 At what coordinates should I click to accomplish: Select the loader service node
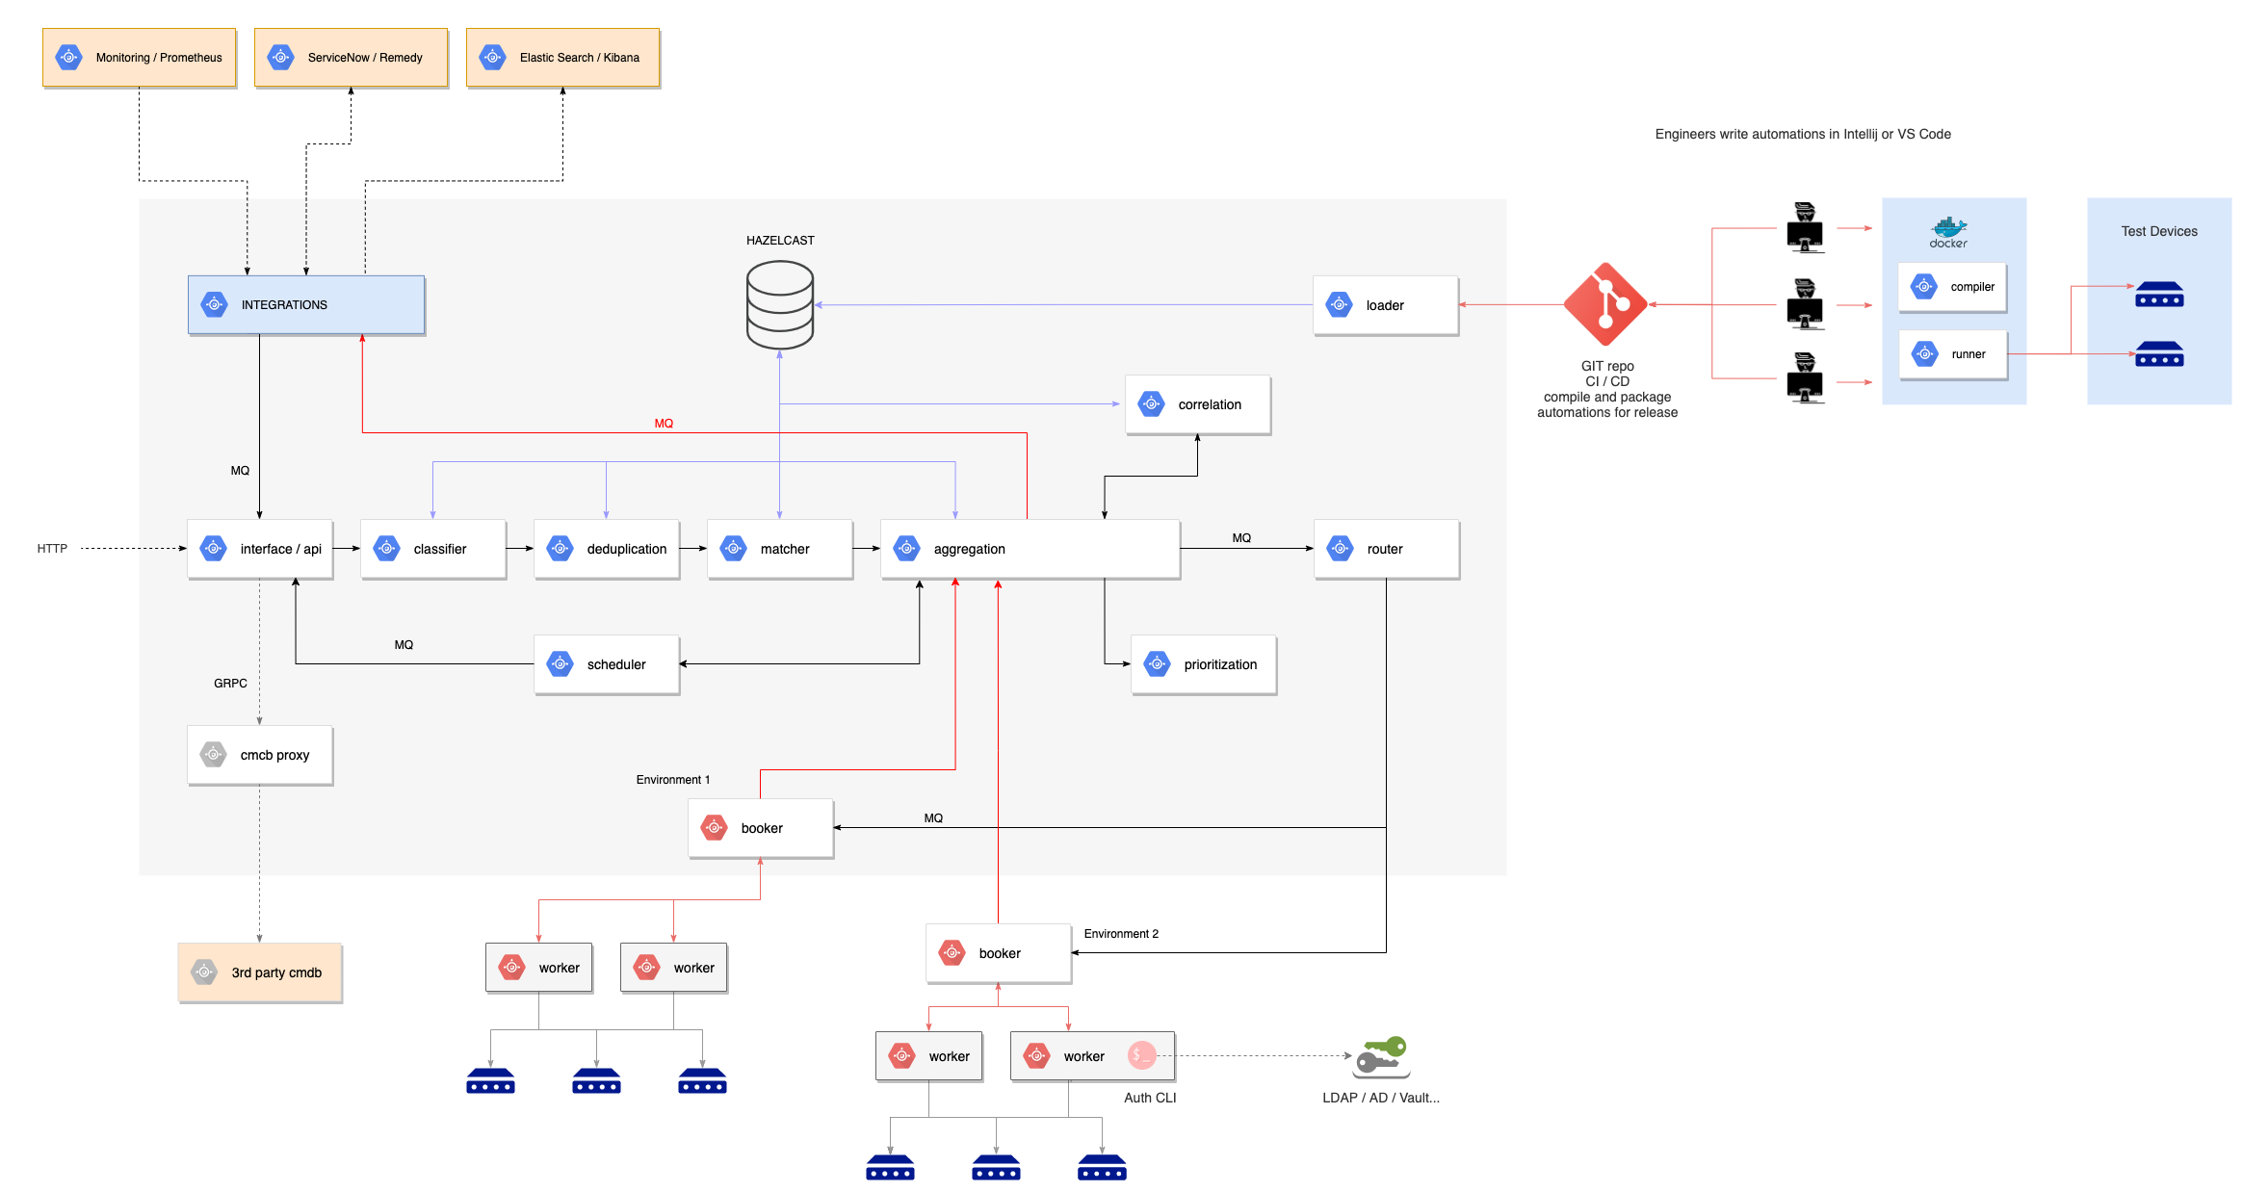(x=1385, y=305)
